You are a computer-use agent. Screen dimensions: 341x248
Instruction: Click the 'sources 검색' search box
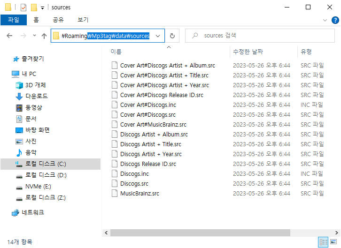260,36
